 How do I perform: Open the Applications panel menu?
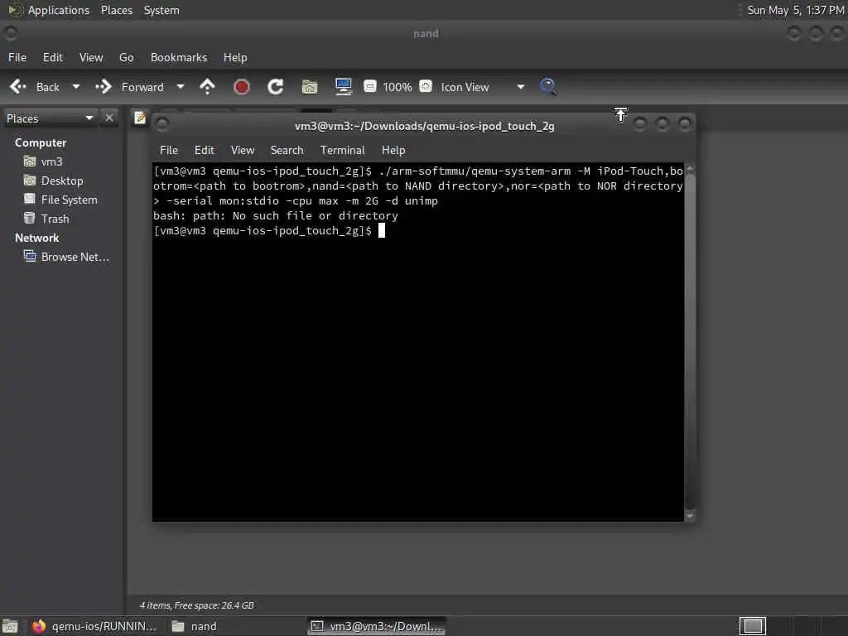tap(59, 10)
